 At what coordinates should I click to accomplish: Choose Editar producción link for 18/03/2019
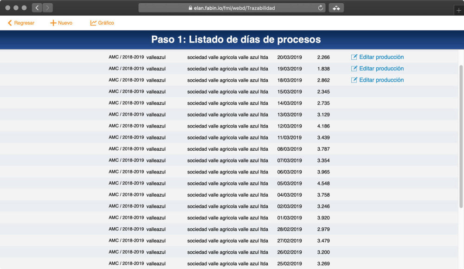click(x=381, y=80)
